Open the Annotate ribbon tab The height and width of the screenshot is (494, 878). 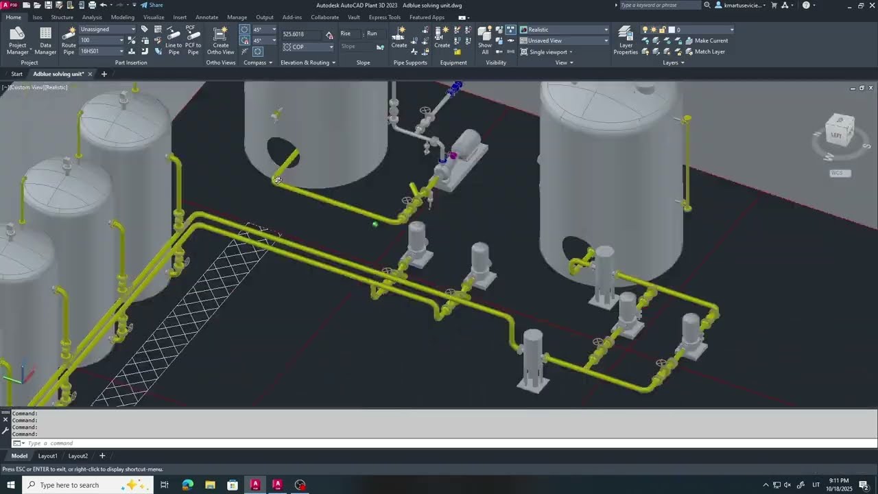point(206,17)
